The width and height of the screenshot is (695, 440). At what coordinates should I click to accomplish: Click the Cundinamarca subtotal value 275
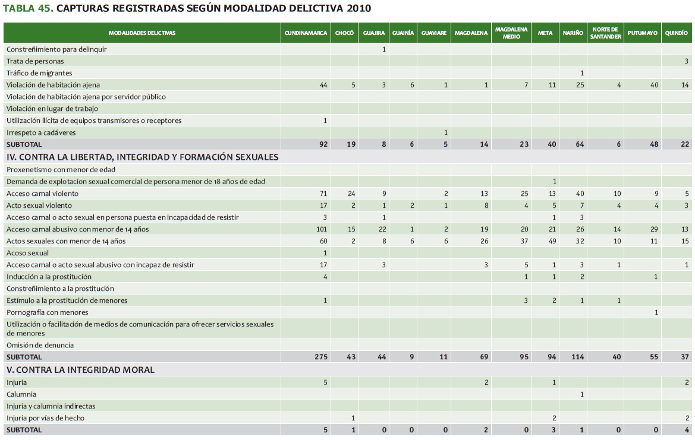[320, 357]
